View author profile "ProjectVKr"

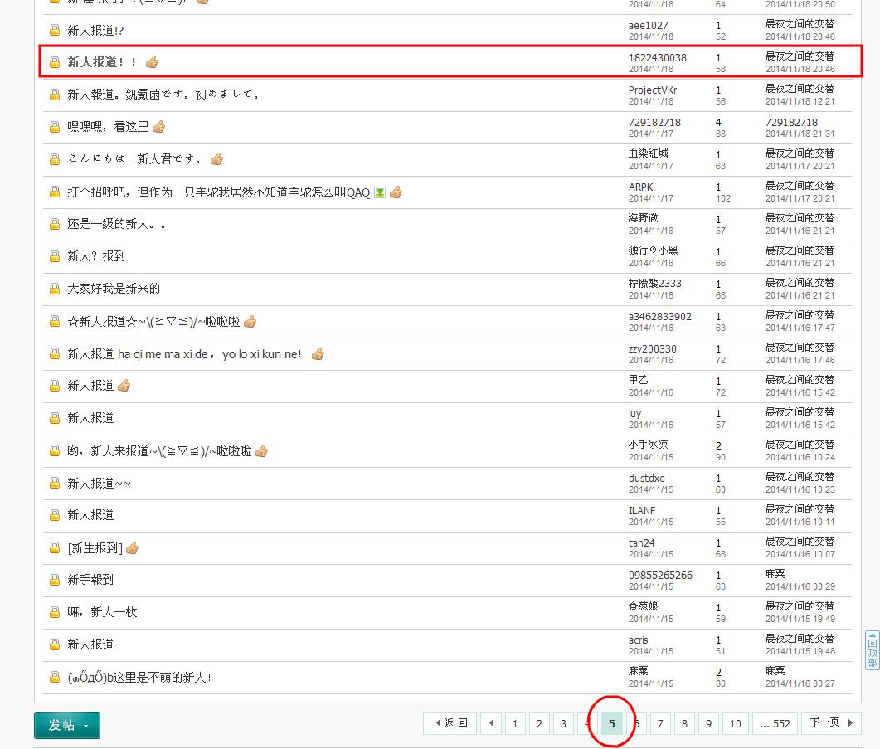click(x=653, y=90)
